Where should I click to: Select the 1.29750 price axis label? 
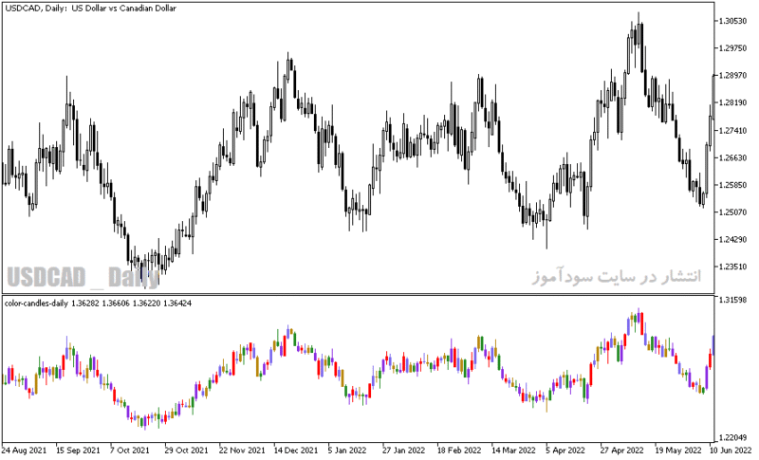732,47
